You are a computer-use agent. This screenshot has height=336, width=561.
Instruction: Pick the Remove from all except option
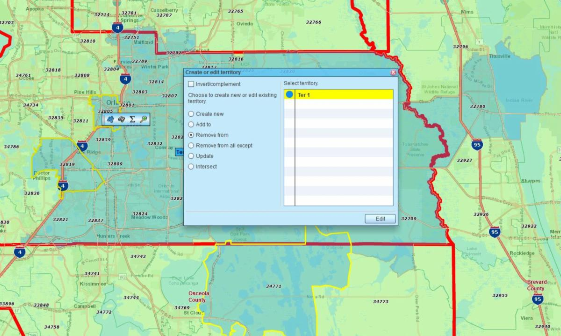tap(191, 145)
